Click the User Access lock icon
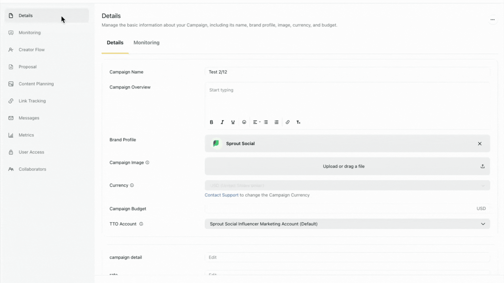This screenshot has width=504, height=283. 11,152
